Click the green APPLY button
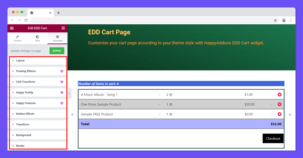 tap(57, 51)
